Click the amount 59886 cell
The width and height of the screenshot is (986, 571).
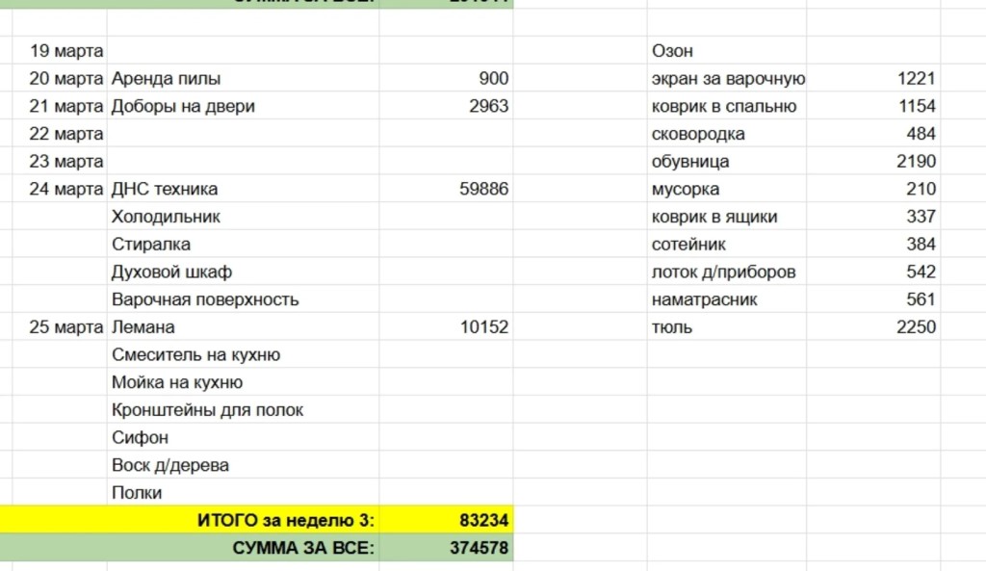pos(484,189)
